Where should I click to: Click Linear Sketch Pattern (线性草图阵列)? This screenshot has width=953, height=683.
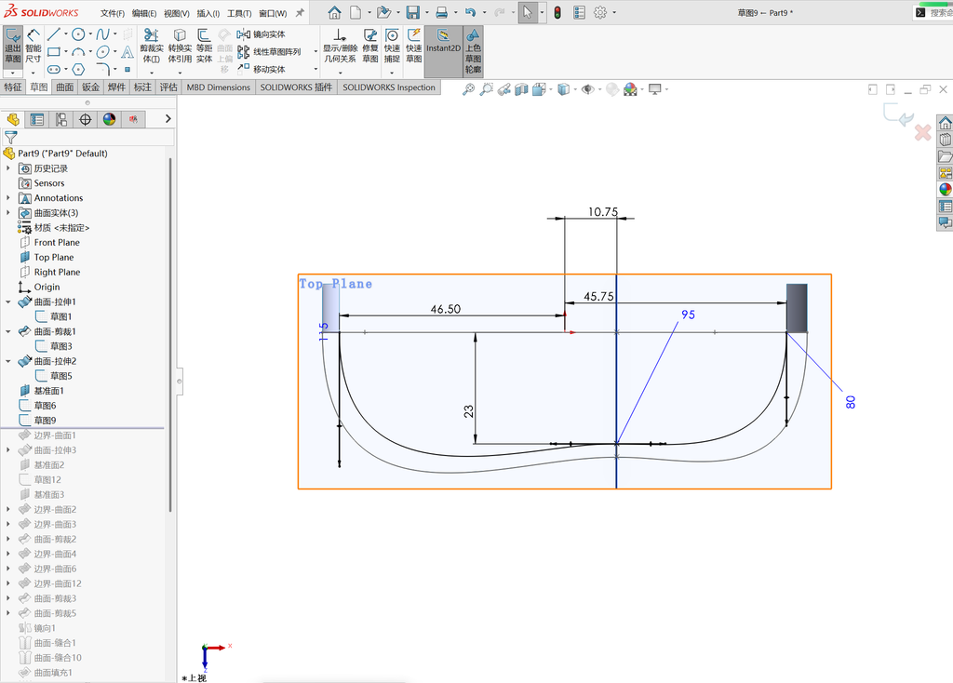269,52
